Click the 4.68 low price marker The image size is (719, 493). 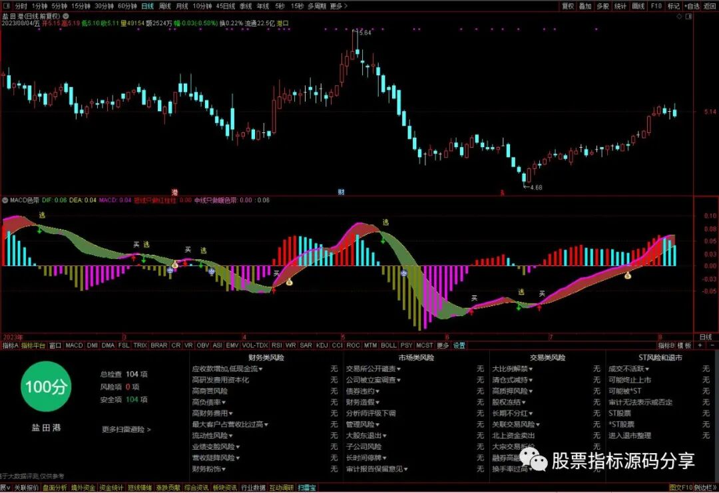tap(536, 187)
